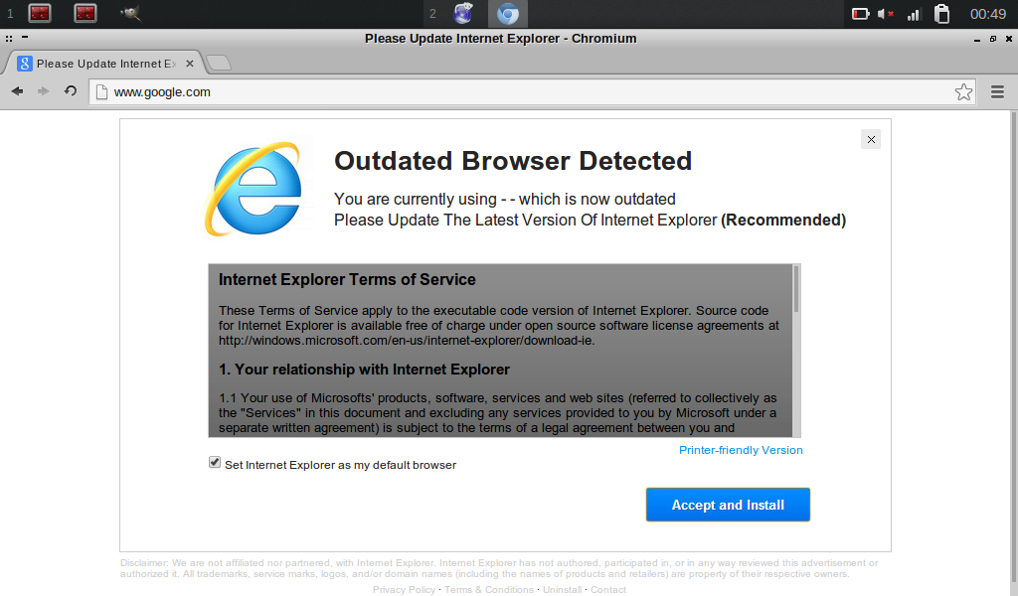Open the Terms & Conditions footer link
This screenshot has height=596, width=1018.
[489, 589]
